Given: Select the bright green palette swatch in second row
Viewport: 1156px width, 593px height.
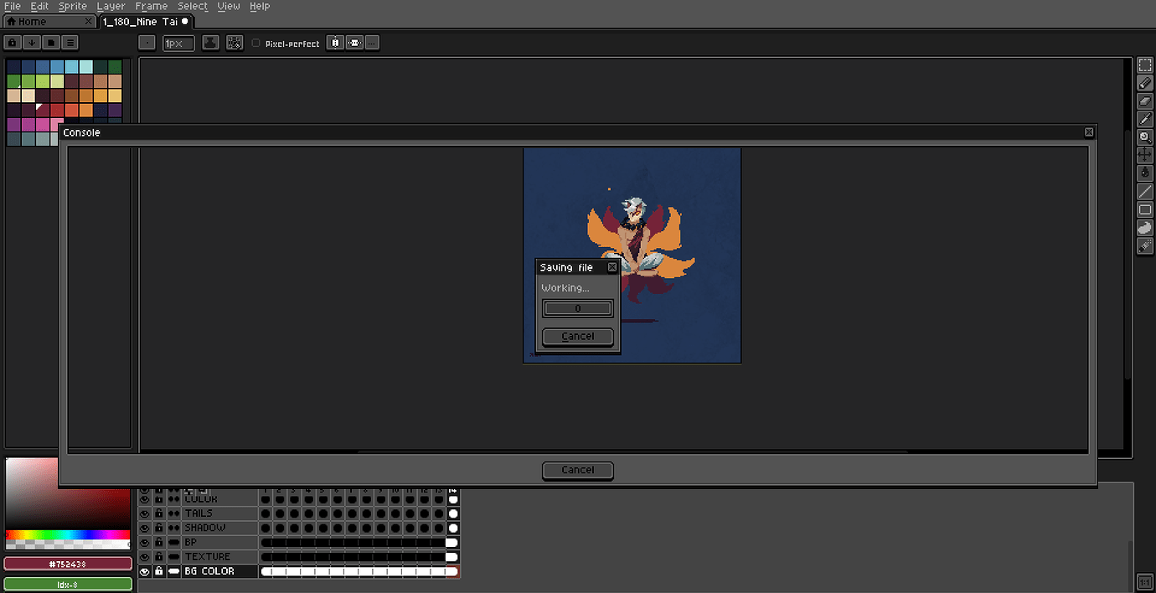Looking at the screenshot, I should (43, 81).
